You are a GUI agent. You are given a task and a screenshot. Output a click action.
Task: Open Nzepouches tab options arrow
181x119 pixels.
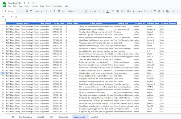click(87, 117)
